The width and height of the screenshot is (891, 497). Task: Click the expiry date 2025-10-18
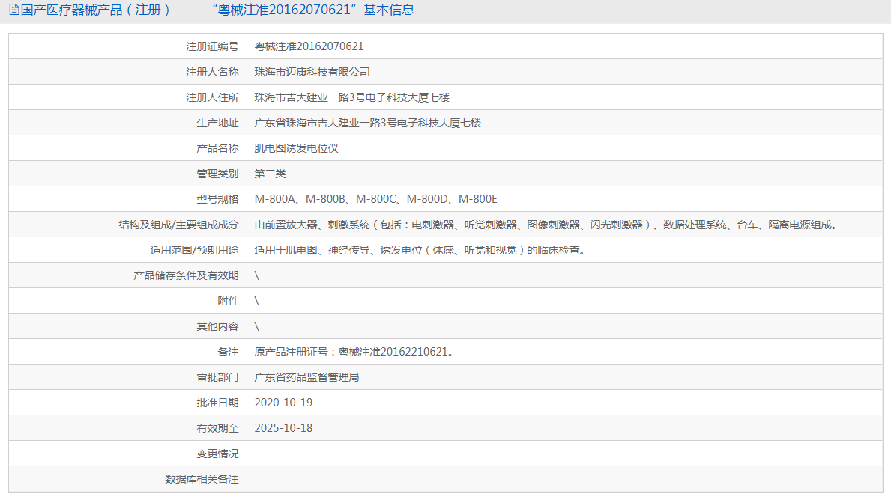pyautogui.click(x=283, y=428)
